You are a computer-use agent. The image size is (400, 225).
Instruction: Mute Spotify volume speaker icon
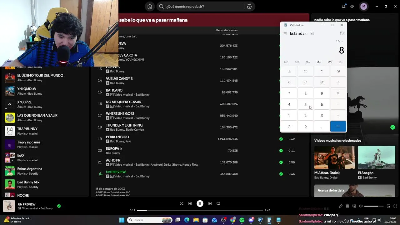pyautogui.click(x=361, y=206)
